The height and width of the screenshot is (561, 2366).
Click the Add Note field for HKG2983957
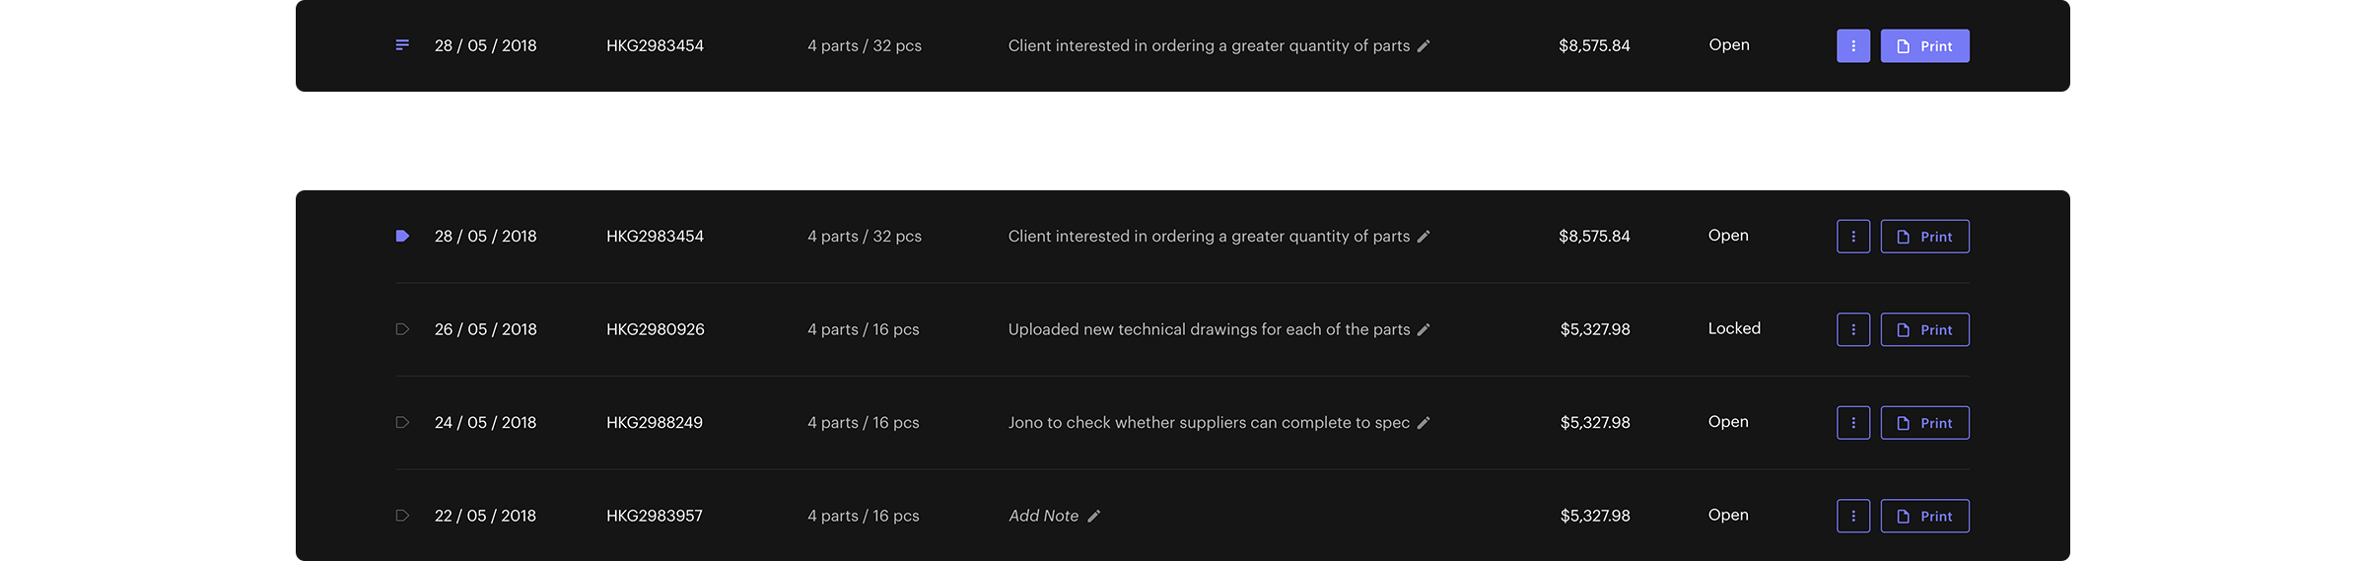pyautogui.click(x=1043, y=516)
